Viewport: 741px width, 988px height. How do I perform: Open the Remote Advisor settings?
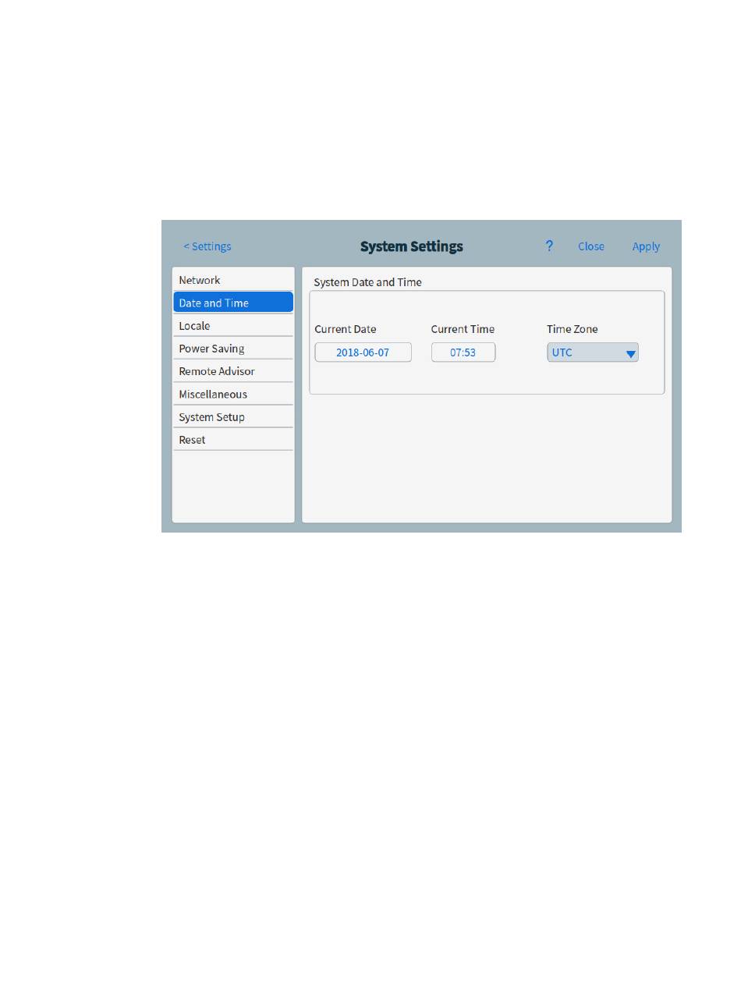point(233,371)
